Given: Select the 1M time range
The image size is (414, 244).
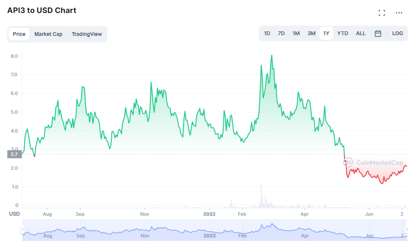Looking at the screenshot, I should 296,34.
